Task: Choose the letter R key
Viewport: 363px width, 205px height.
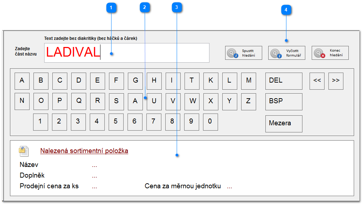Action: coord(98,101)
